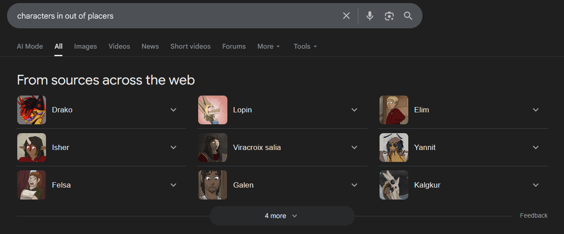Select the Elim name text

tap(422, 110)
